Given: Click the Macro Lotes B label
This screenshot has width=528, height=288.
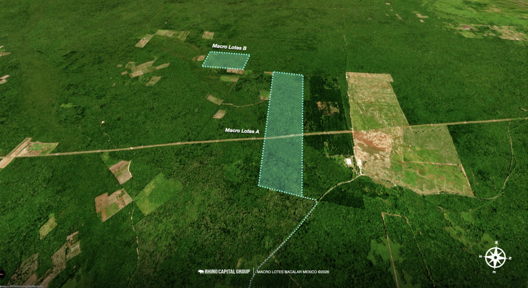Looking at the screenshot, I should 229,47.
